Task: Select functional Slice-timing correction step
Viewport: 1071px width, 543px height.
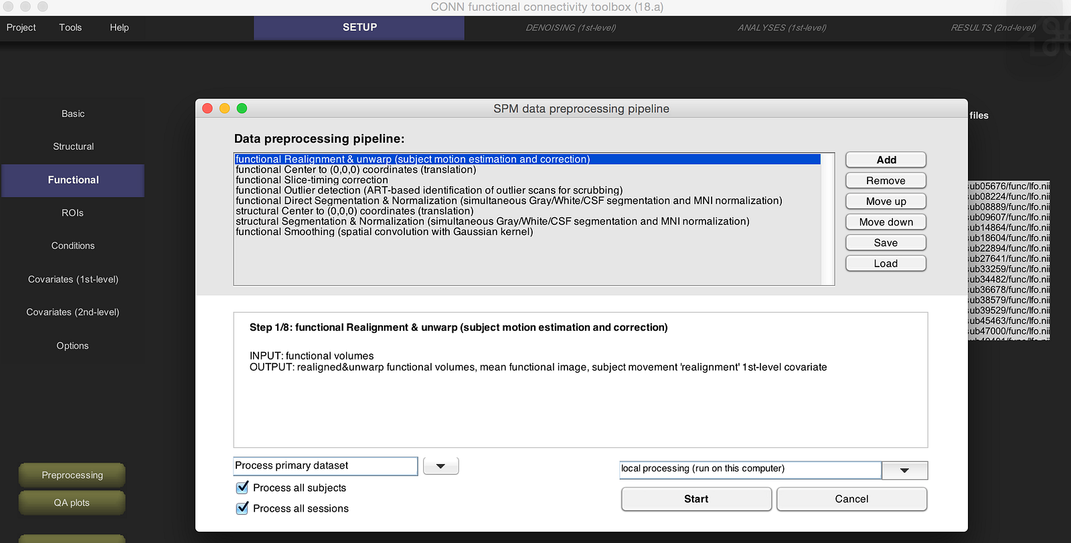Action: [312, 180]
